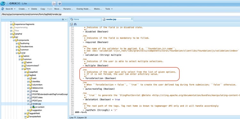The image size is (240, 119).
Task: Open the Tools dropdown menu
Action: click(109, 9)
